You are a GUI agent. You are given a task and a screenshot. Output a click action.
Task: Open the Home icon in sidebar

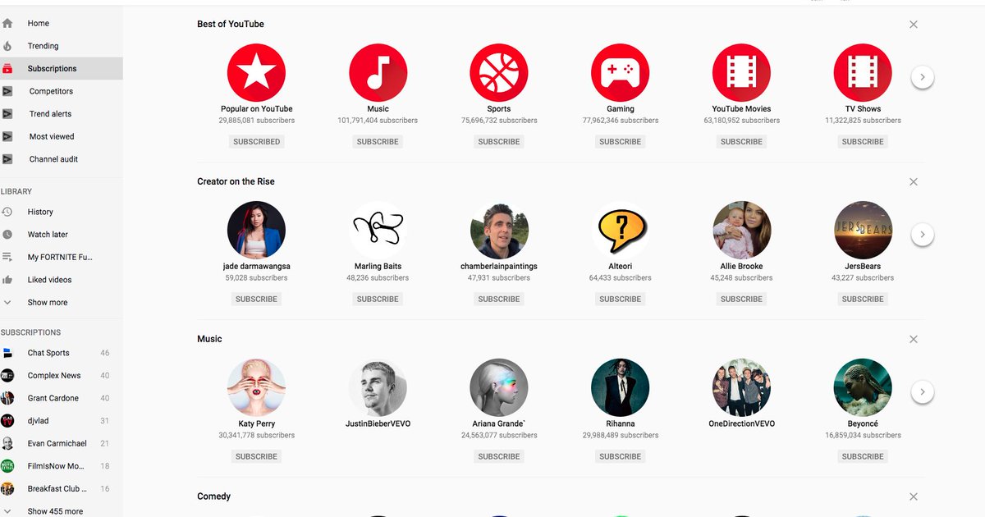point(7,23)
